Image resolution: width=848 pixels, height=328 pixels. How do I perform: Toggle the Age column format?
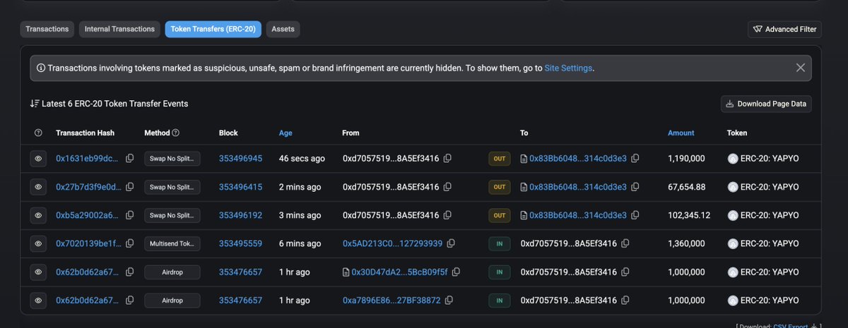[x=285, y=133]
